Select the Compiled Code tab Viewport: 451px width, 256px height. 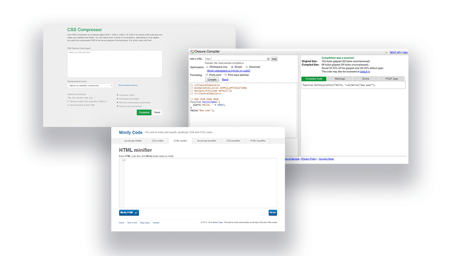(314, 79)
